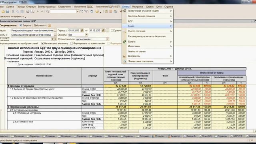Click the round help icon beside Действия

coord(49,26)
